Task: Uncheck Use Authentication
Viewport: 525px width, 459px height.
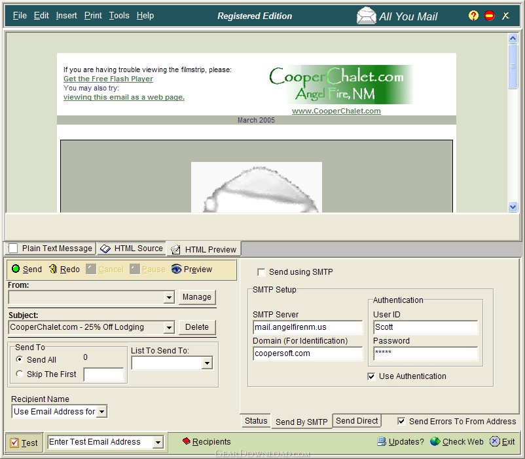Action: [x=371, y=376]
